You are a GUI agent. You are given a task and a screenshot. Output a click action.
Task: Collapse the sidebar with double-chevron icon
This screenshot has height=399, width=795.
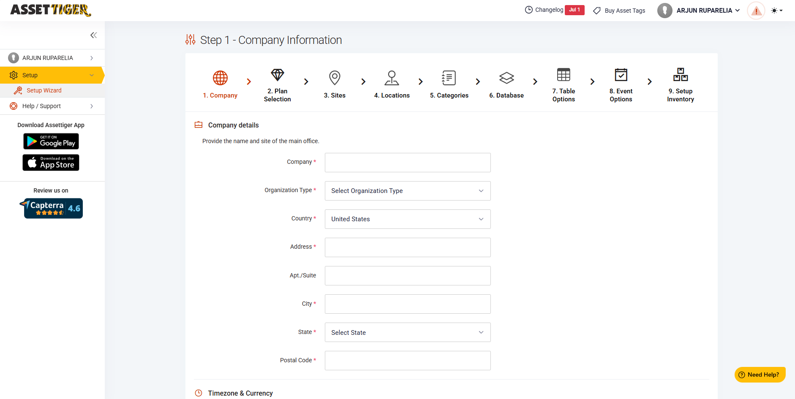(x=93, y=35)
